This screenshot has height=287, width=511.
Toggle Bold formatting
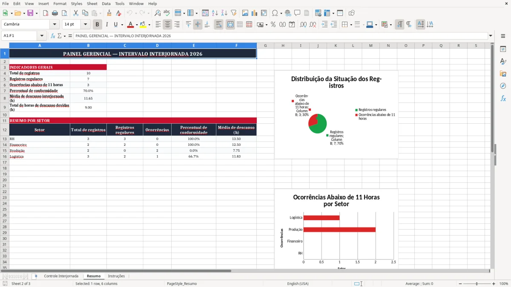tap(98, 25)
